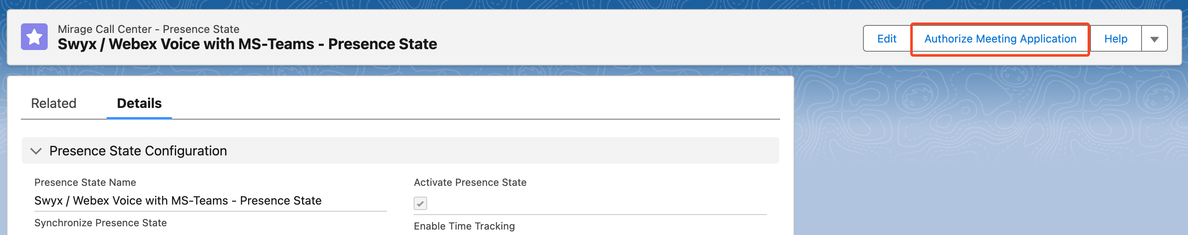Image resolution: width=1188 pixels, height=235 pixels.
Task: Click the Enable Time Tracking label
Action: [464, 226]
